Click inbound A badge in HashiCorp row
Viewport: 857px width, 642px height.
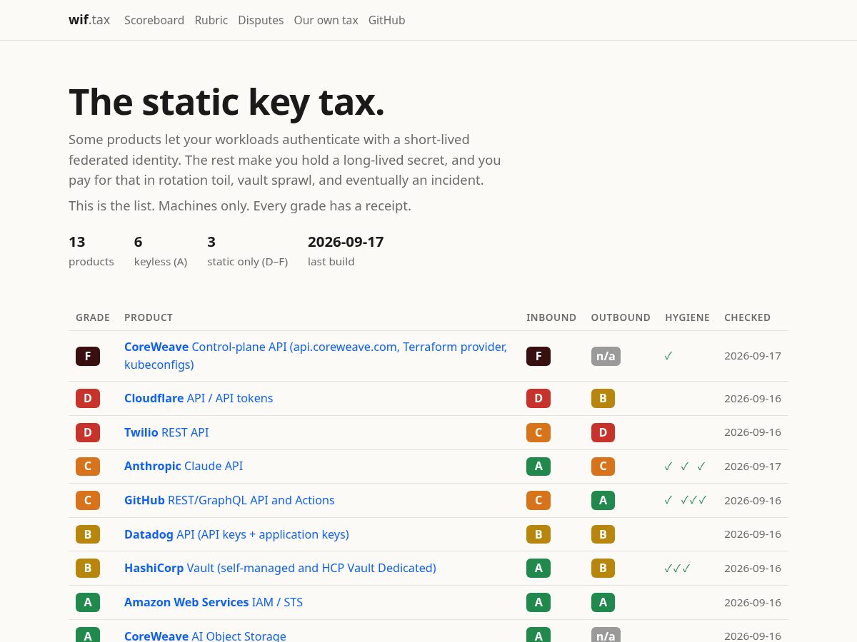coord(538,568)
